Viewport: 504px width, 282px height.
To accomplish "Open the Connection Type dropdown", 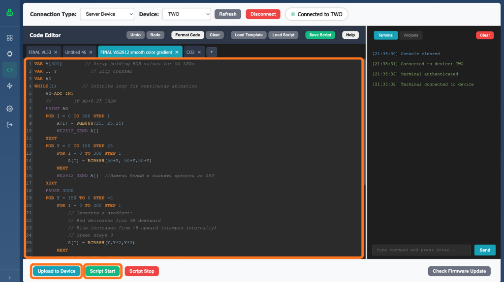I will (x=107, y=14).
